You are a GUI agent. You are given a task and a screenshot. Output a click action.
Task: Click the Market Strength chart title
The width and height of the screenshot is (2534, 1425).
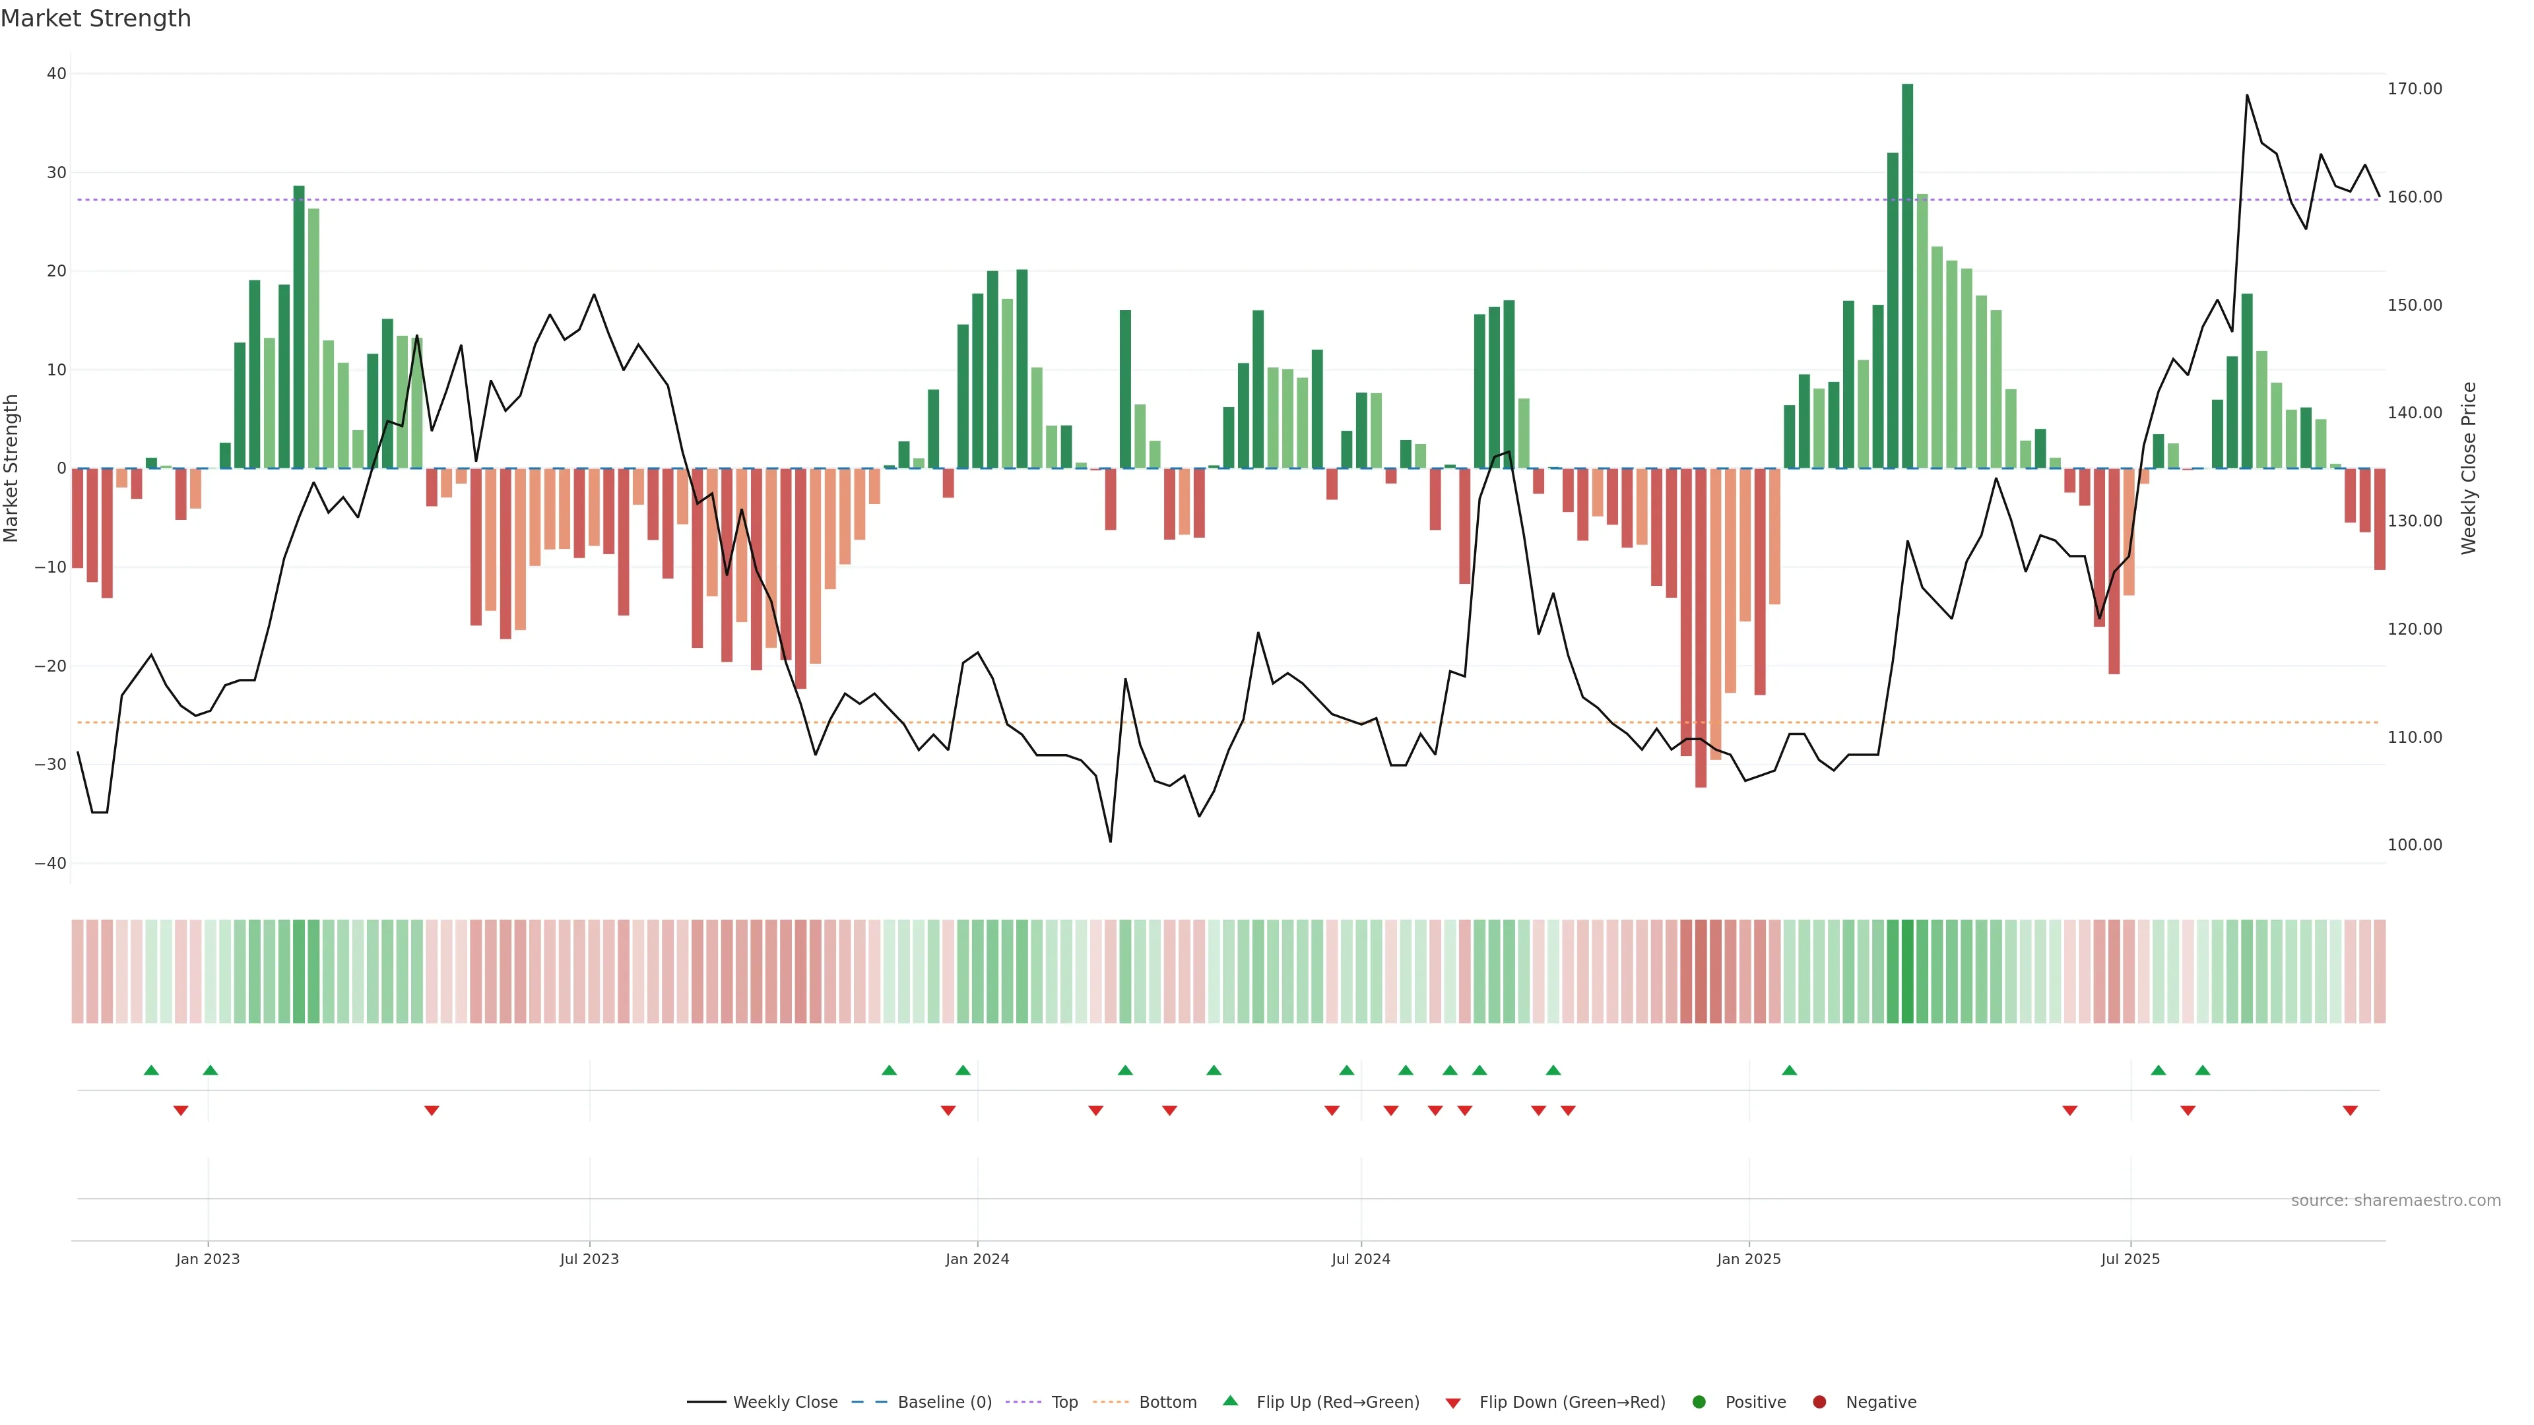coord(96,18)
